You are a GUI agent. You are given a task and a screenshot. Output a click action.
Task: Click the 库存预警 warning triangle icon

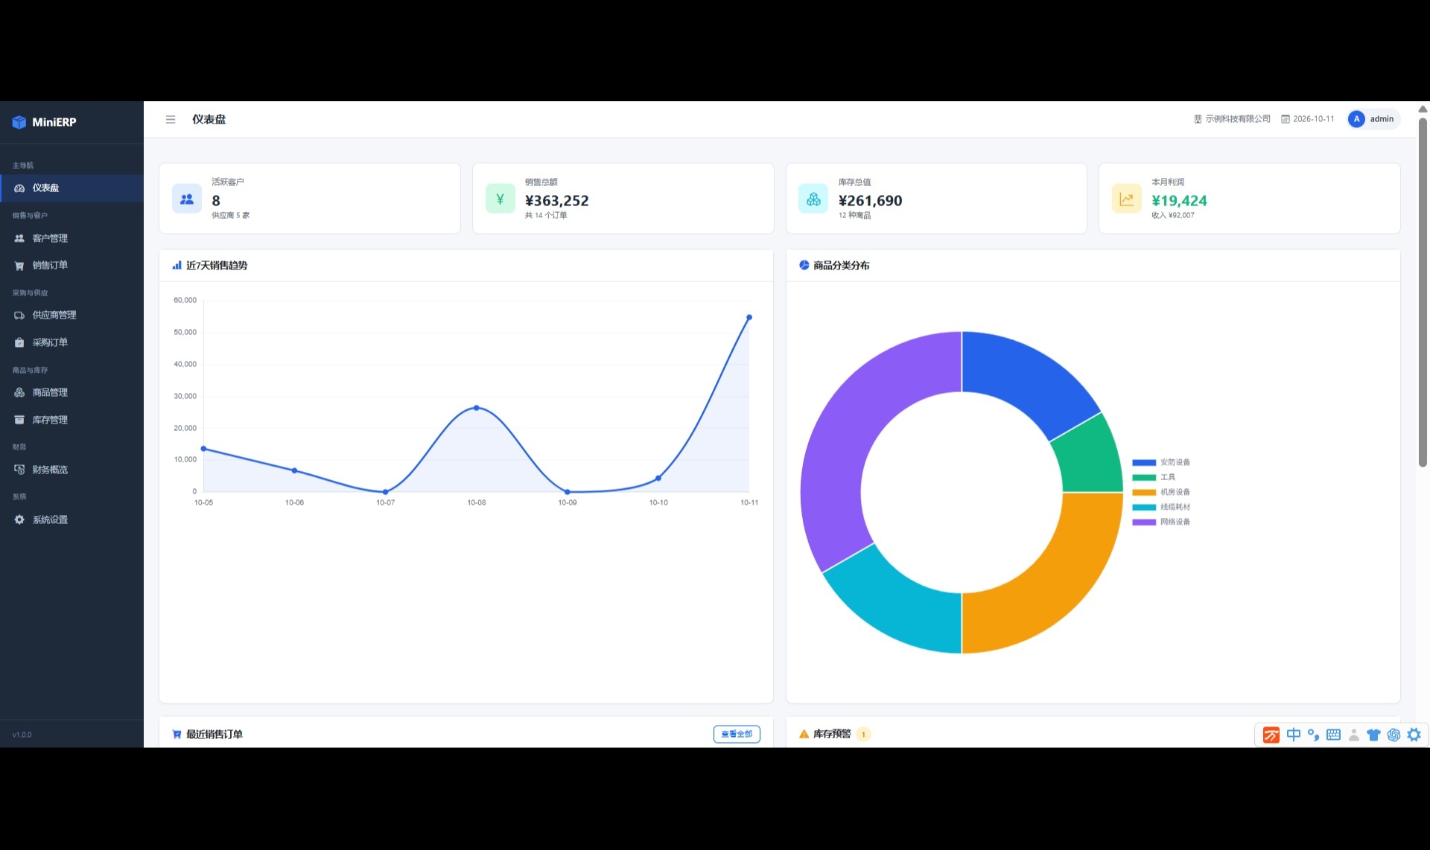pyautogui.click(x=804, y=734)
